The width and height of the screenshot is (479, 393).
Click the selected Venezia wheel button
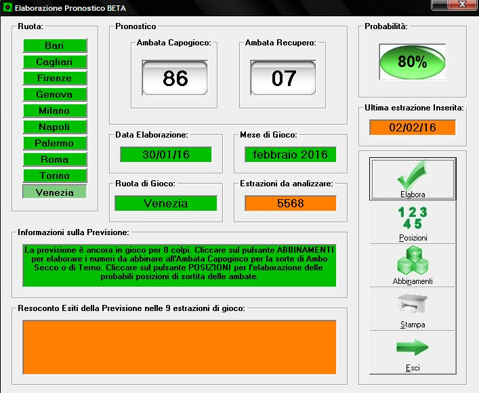tap(55, 192)
